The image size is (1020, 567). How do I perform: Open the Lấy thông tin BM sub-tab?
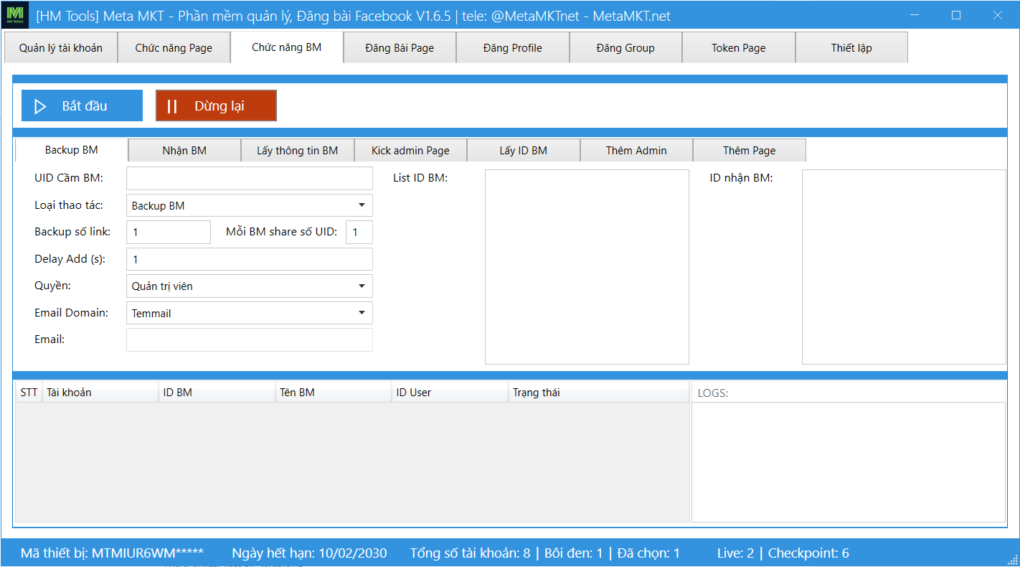[298, 150]
